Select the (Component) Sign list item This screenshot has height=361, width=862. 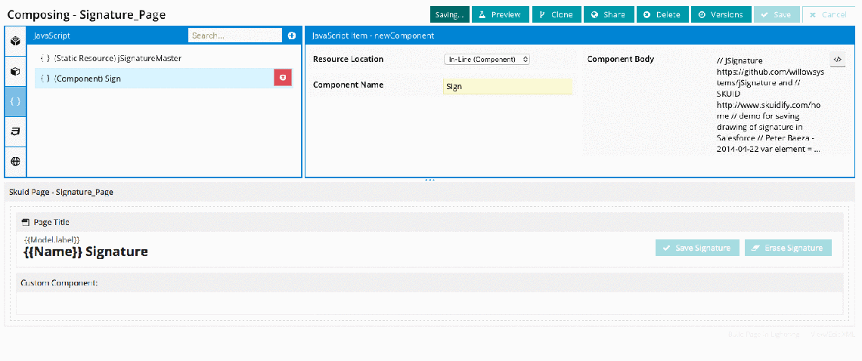tap(151, 79)
